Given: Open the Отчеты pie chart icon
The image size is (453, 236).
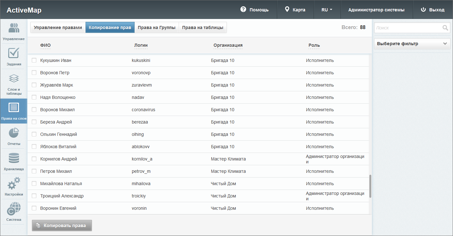Looking at the screenshot, I should coord(14,133).
